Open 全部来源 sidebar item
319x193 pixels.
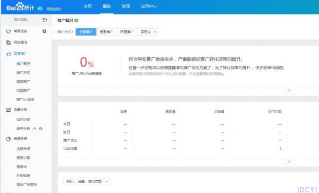(x=23, y=149)
